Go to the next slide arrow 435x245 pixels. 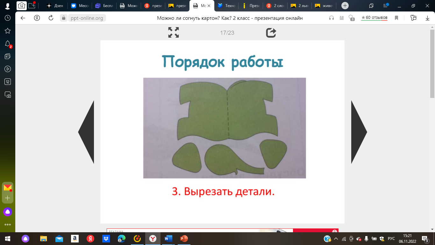[359, 132]
